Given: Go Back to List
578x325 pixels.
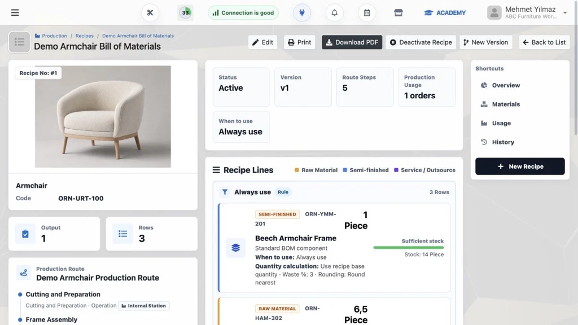Looking at the screenshot, I should pyautogui.click(x=544, y=42).
